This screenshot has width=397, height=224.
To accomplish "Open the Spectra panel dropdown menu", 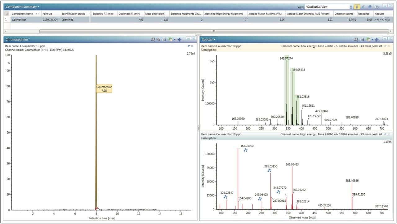I will coord(209,40).
